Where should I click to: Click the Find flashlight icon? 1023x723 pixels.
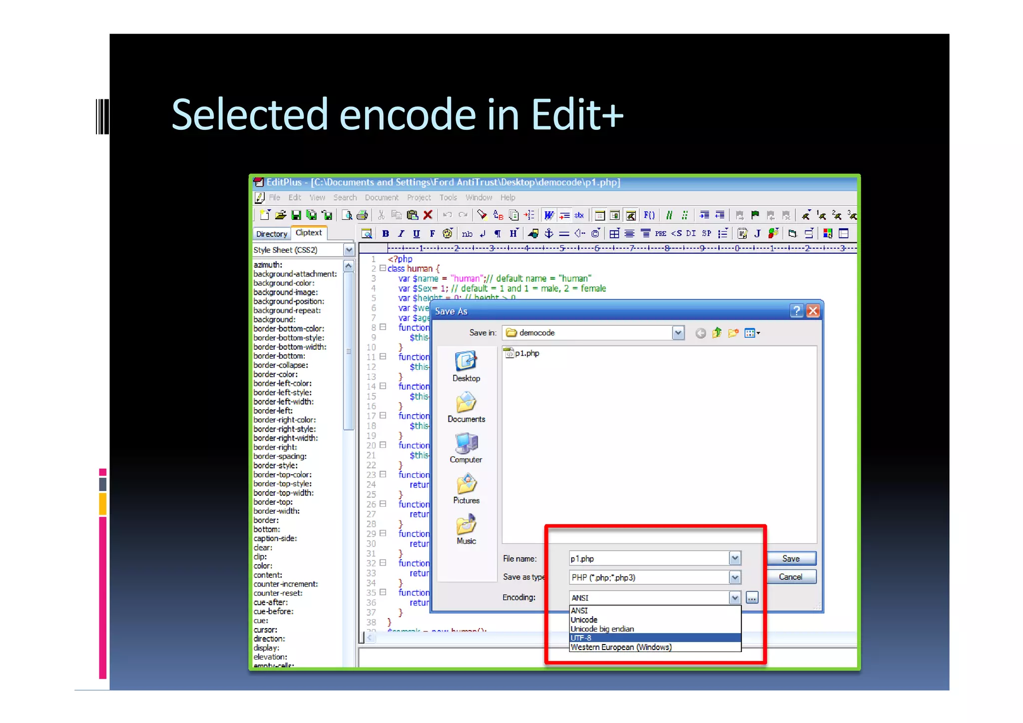click(482, 215)
